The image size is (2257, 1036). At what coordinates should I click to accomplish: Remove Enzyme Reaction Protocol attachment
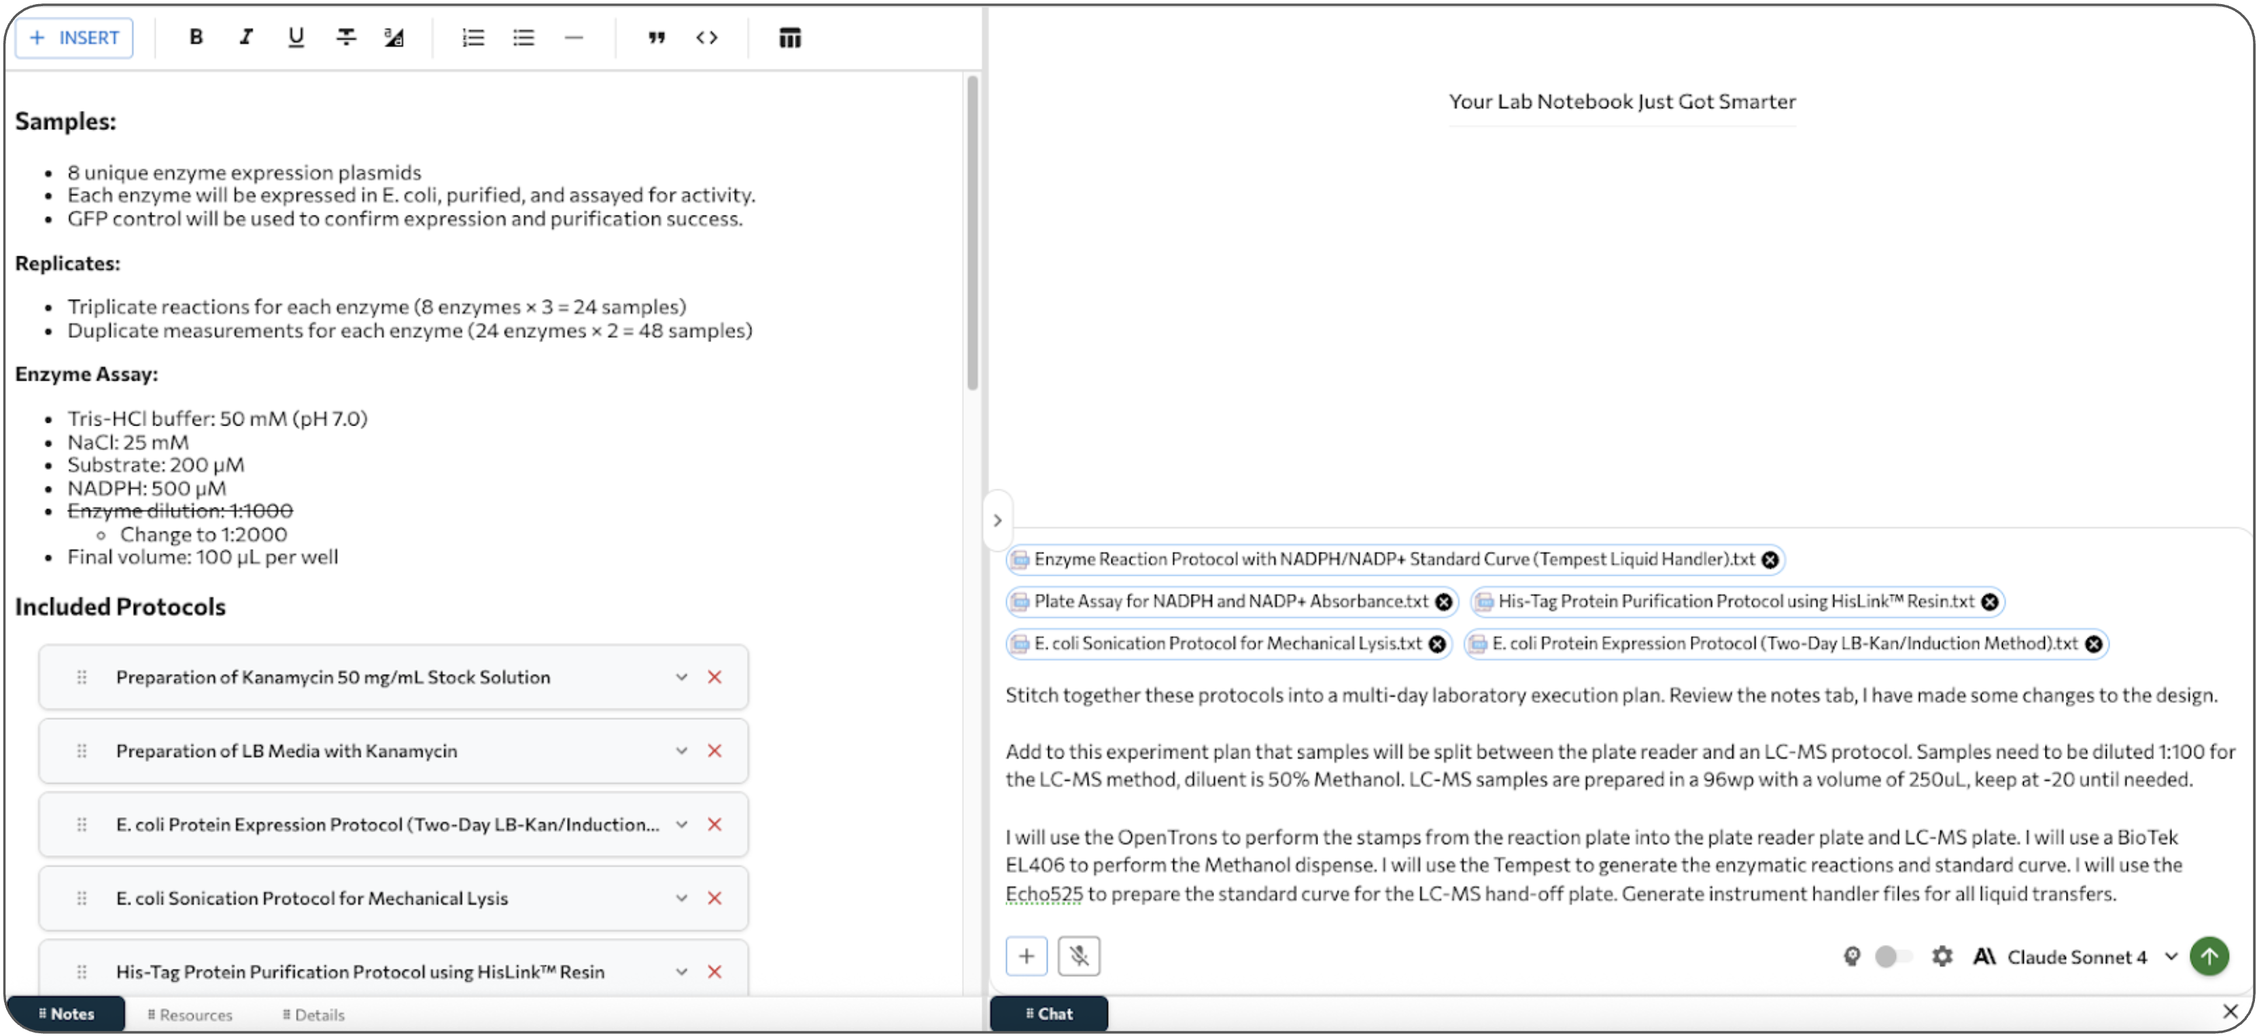(x=1770, y=559)
